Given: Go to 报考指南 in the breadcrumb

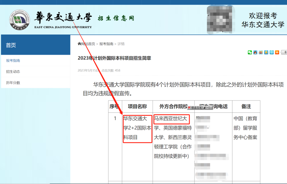Looking at the screenshot, I should 106,44.
